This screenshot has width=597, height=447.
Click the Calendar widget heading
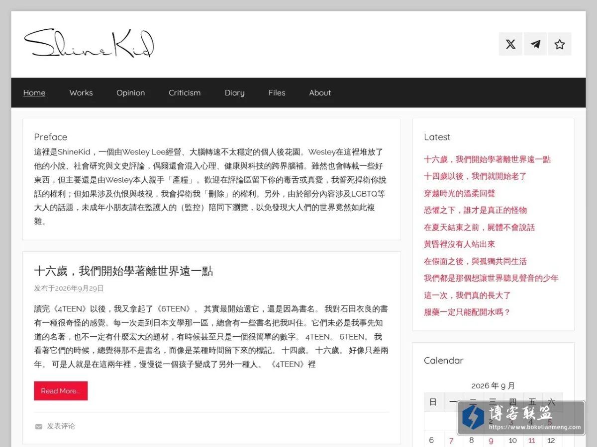click(443, 361)
